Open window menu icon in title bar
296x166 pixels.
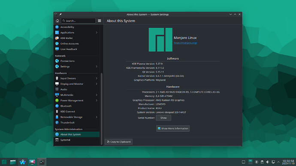pyautogui.click(x=56, y=14)
